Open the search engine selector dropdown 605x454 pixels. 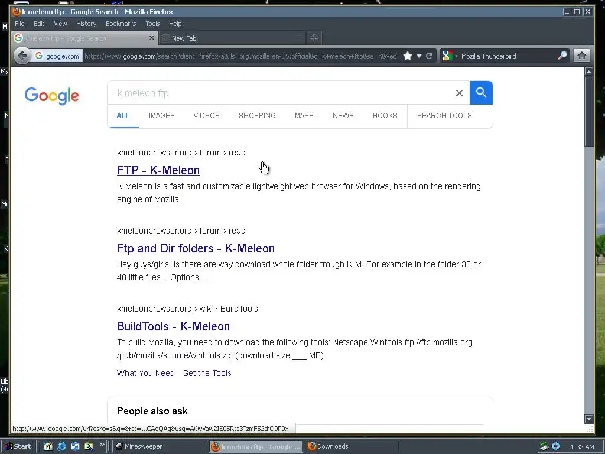coord(450,56)
